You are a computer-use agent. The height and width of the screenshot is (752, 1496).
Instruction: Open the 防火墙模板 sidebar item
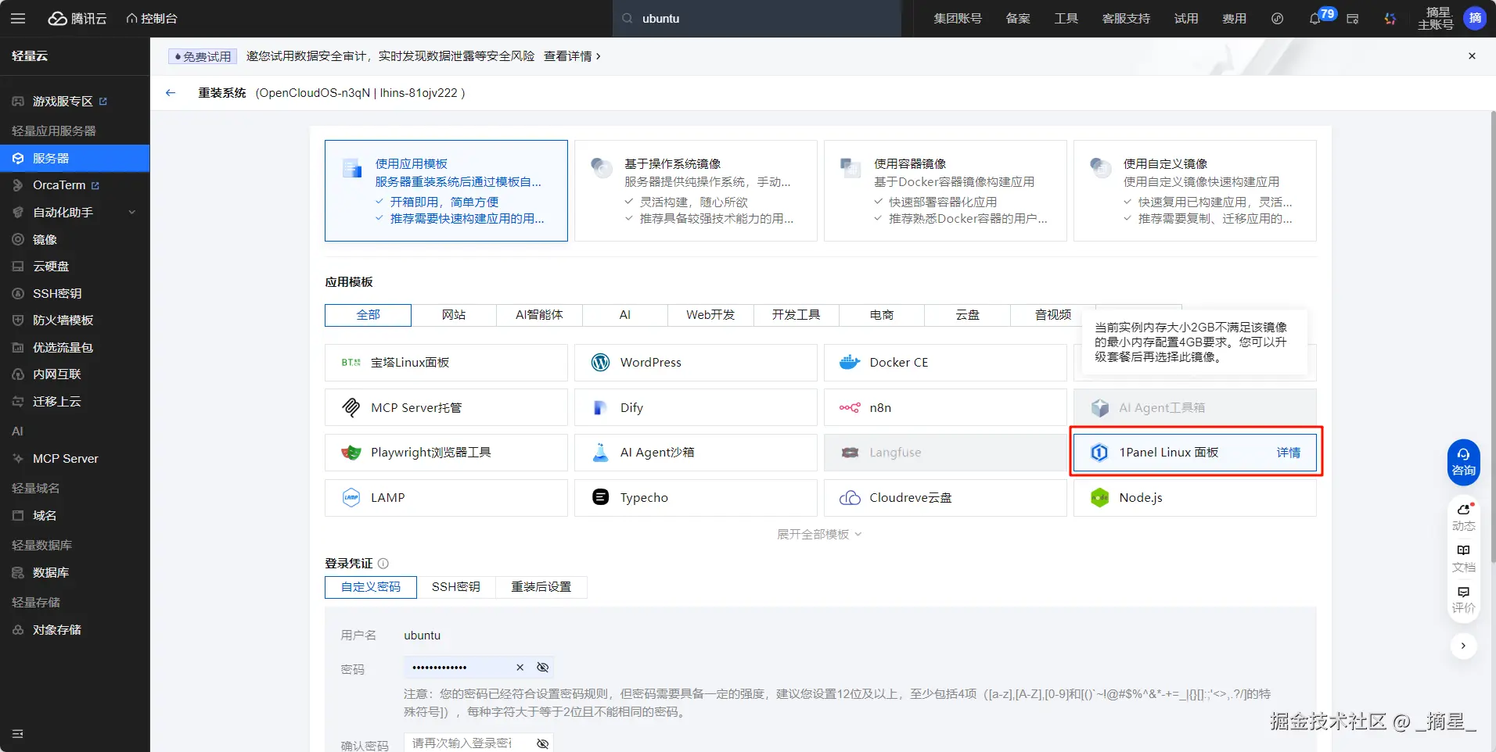pos(63,320)
